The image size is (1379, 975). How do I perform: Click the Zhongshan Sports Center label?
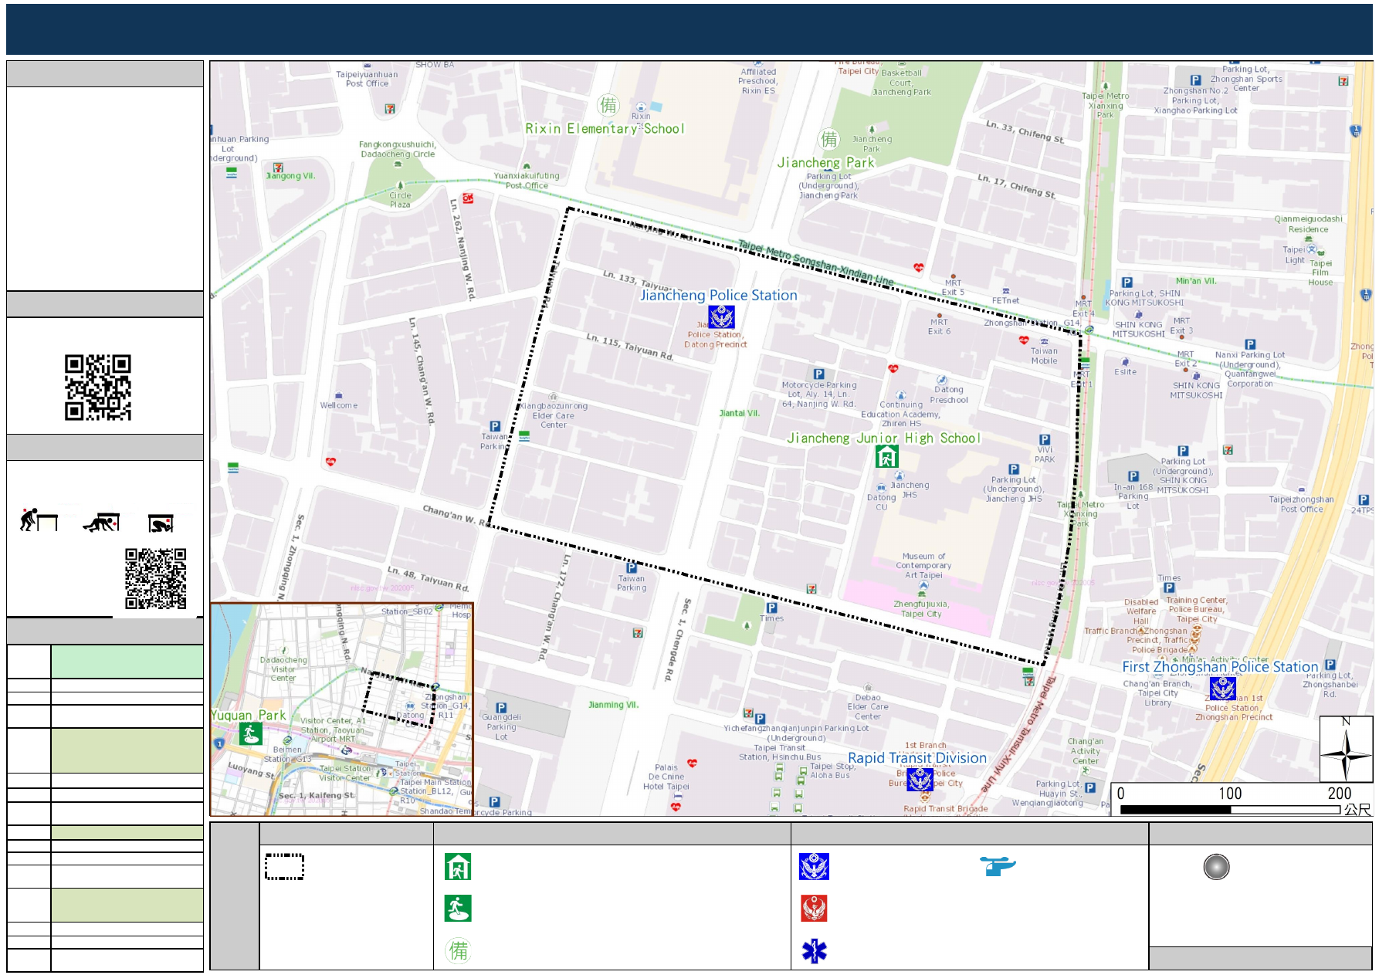(x=1246, y=83)
